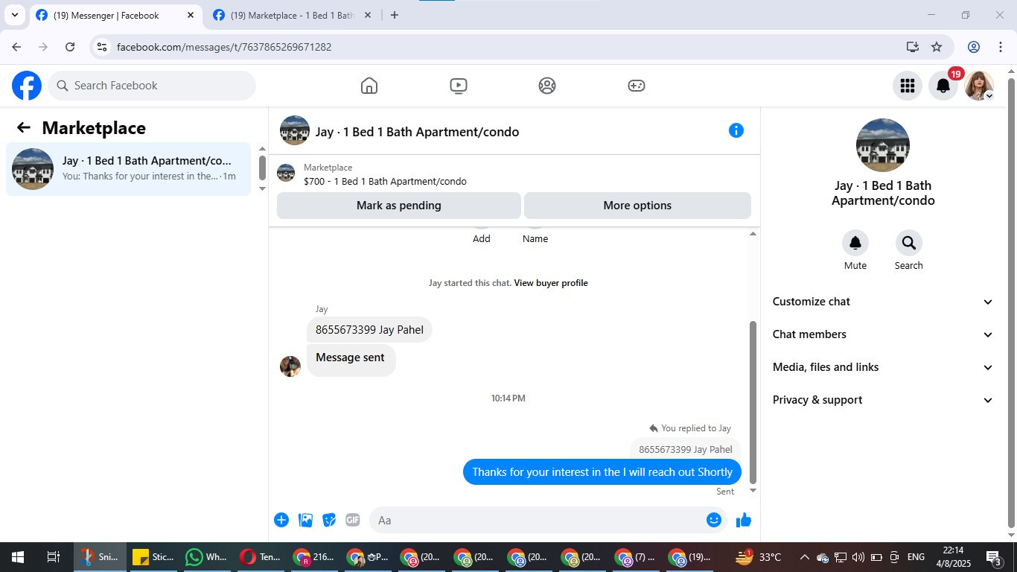Viewport: 1017px width, 572px height.
Task: Select Jay conversation in Marketplace list
Action: click(x=129, y=169)
